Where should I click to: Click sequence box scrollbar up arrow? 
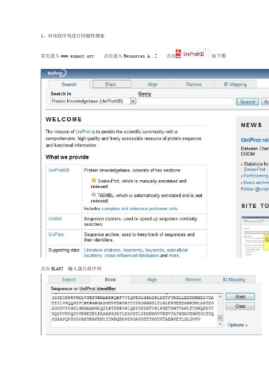[220, 296]
